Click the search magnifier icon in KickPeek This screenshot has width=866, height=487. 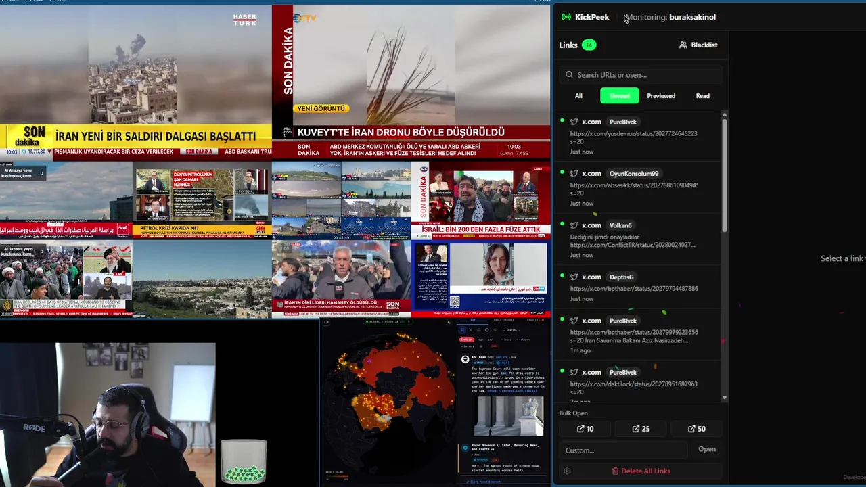[x=569, y=75]
